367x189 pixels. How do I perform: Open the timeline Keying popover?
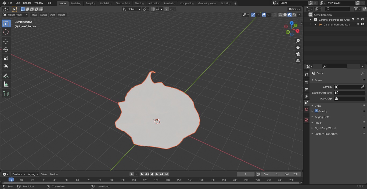click(33, 174)
